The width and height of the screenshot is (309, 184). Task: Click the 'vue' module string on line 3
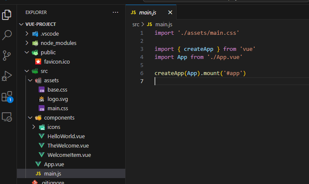click(247, 49)
